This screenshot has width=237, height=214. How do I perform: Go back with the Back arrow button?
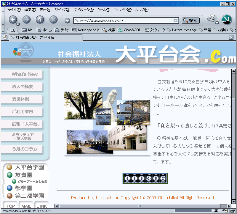pyautogui.click(x=13, y=20)
